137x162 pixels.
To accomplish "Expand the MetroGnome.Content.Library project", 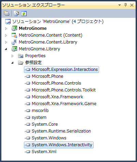I will point(6,42).
